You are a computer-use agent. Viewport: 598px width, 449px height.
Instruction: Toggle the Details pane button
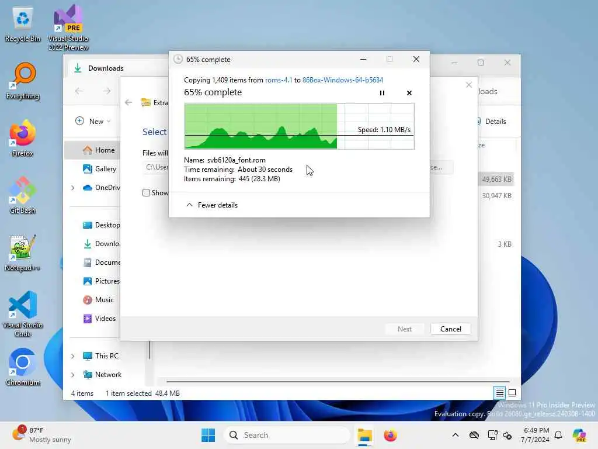coord(492,122)
